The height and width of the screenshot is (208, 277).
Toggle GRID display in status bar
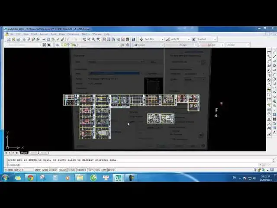pyautogui.click(x=45, y=170)
